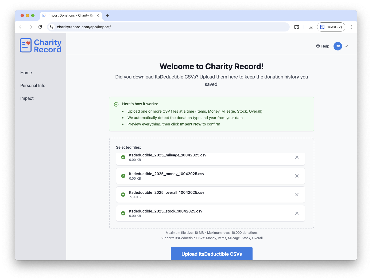Click the downloads icon in the browser toolbar

(x=311, y=27)
